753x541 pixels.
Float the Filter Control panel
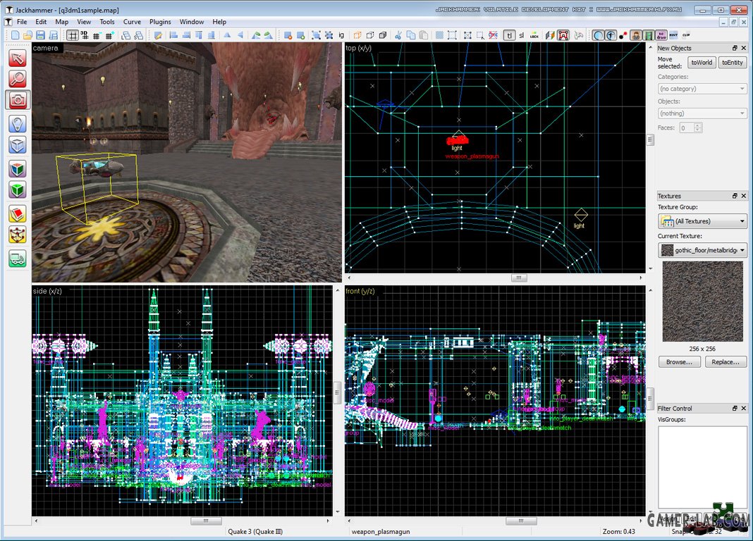(735, 408)
